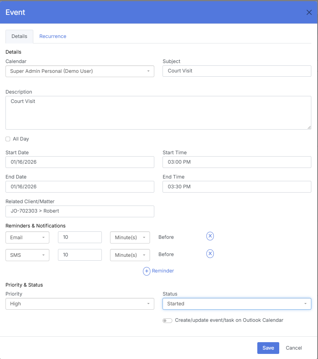
Task: Remove the Email reminder row
Action: pos(210,236)
